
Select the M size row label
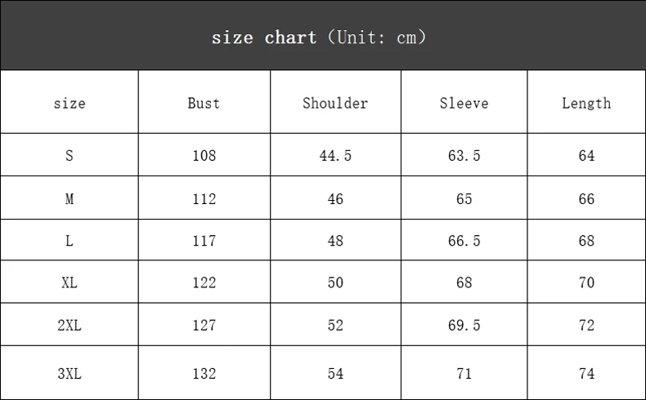point(70,198)
